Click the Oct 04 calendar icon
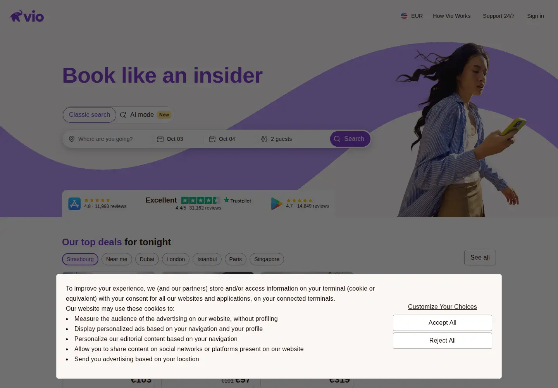 [212, 139]
